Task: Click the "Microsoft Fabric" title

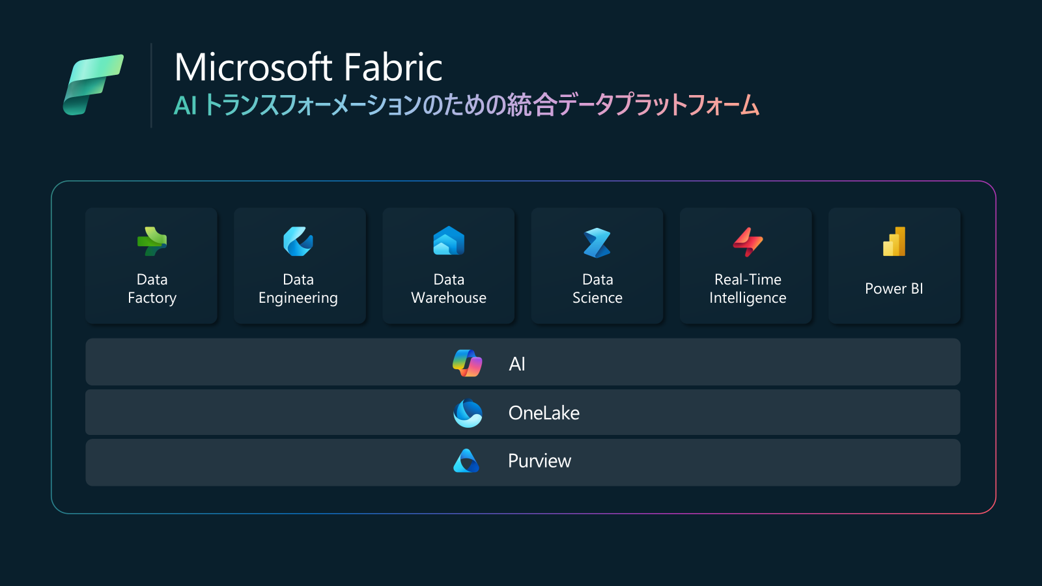Action: coord(309,67)
